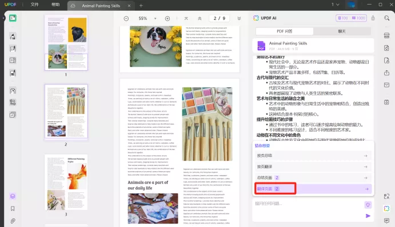
Task: Zoom in with the plus icon
Action: [x=167, y=18]
